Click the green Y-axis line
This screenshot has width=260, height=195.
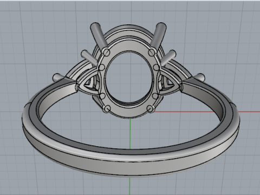click(x=130, y=134)
